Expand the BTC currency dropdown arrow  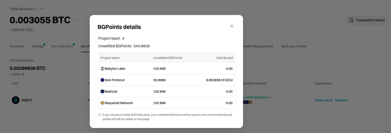[x=74, y=20]
